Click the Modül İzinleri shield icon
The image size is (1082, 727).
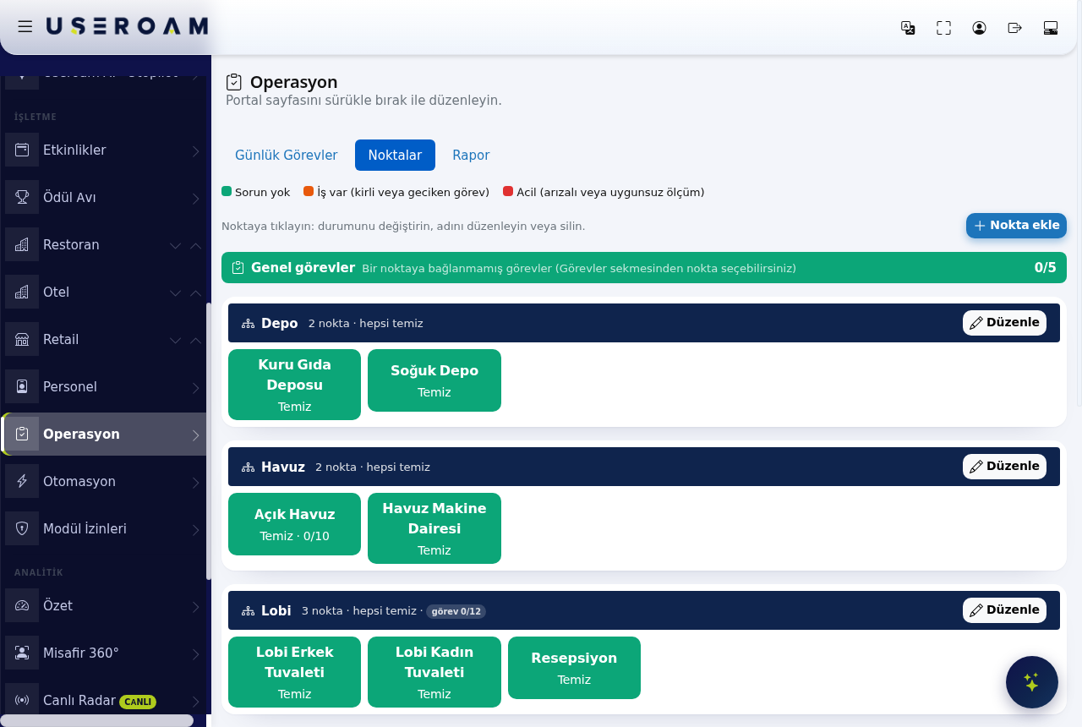22,528
